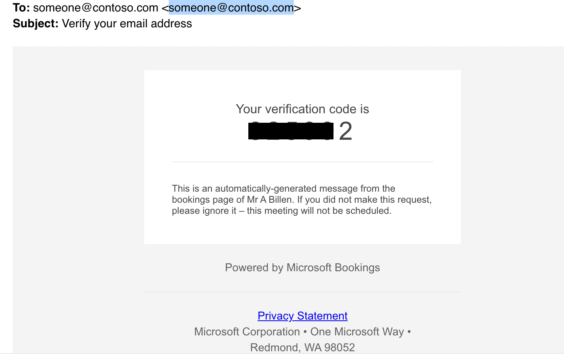Viewport: 564px width, 354px height.
Task: Open the Privacy Statement link
Action: (302, 316)
